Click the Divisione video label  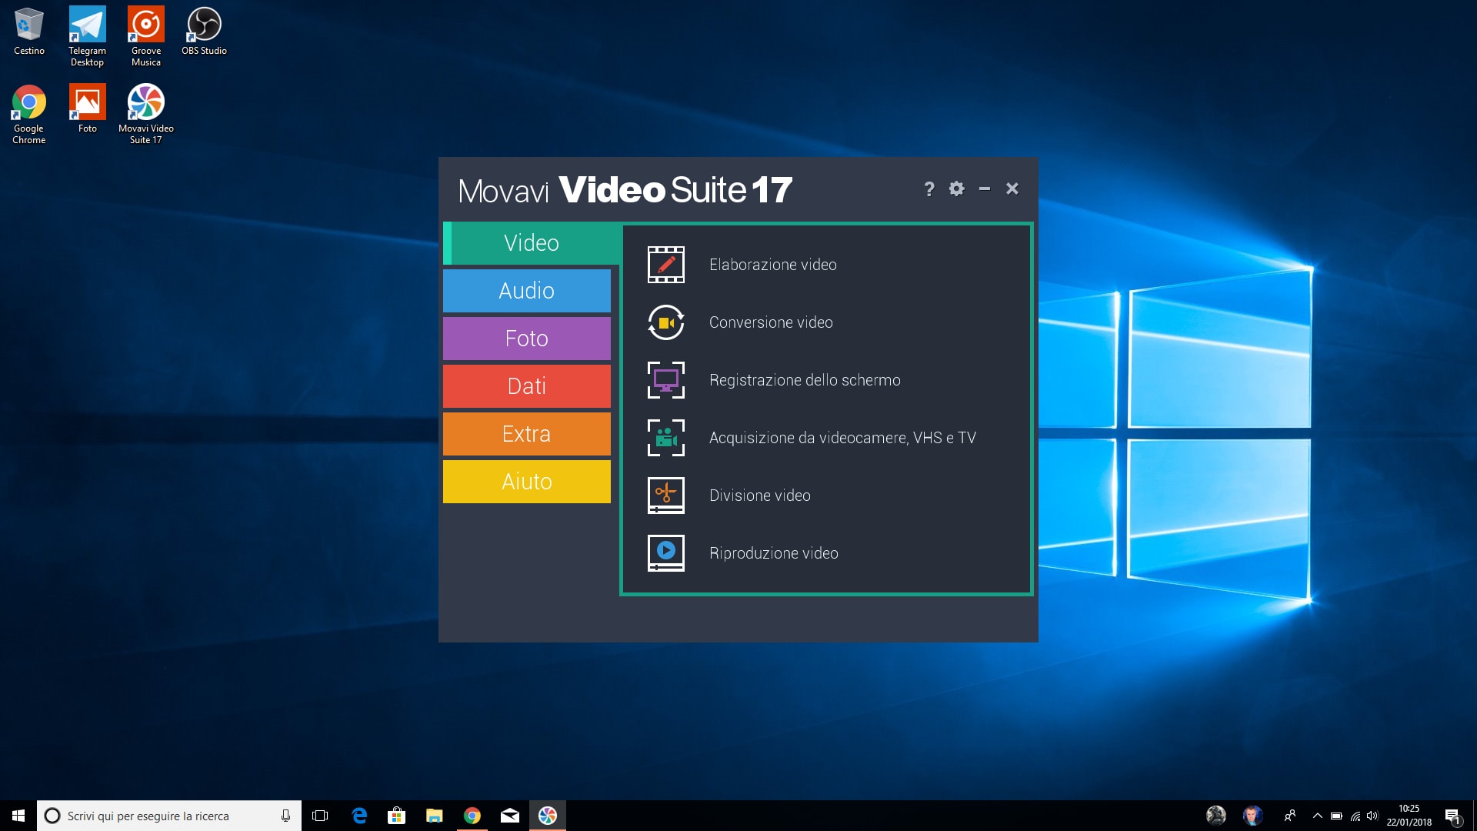pos(760,496)
